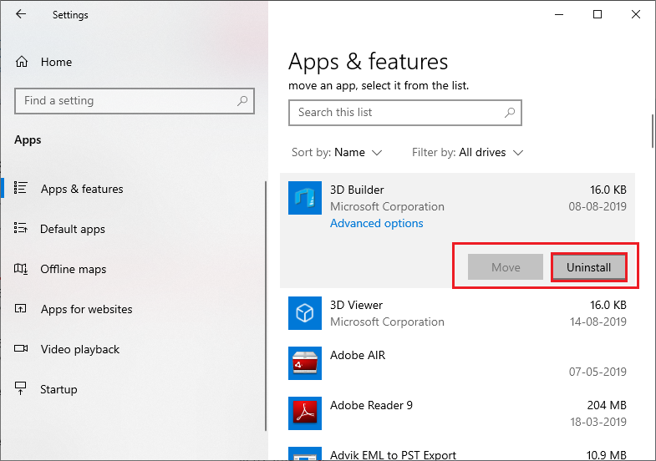Click the Home house icon
The height and width of the screenshot is (461, 656).
click(x=22, y=62)
